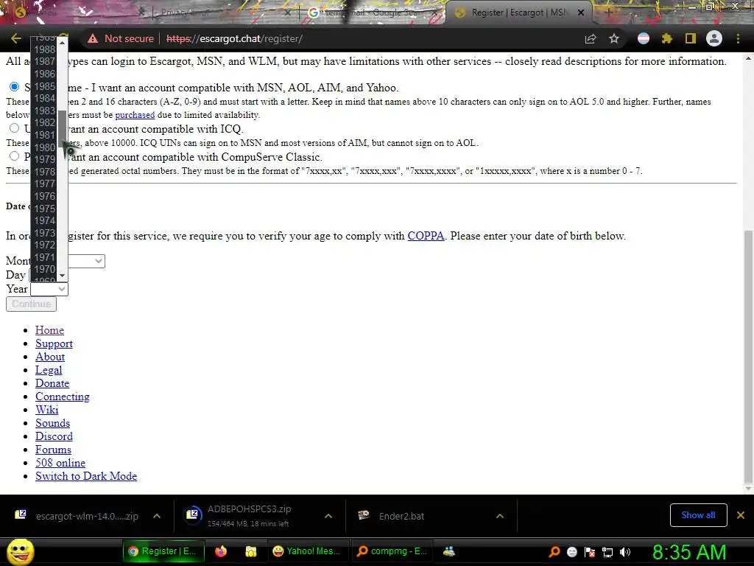Follow the purchased link
This screenshot has width=754, height=566.
coord(135,115)
